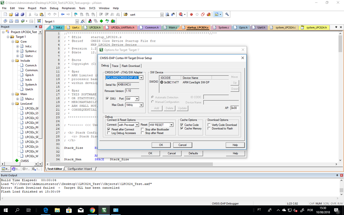Enable Log Debug Accesses
The image size is (344, 215).
pos(109,133)
